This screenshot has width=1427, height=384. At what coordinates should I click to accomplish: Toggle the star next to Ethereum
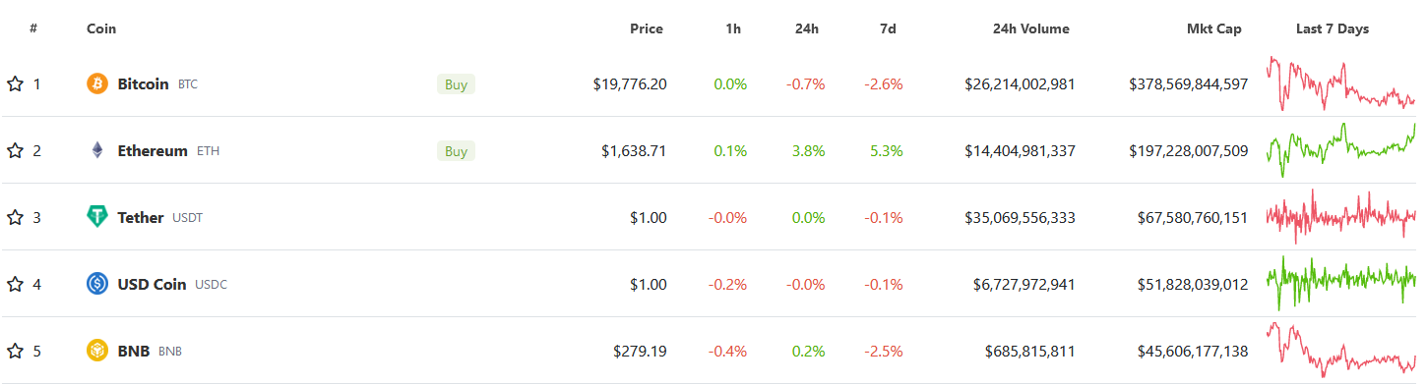(x=15, y=150)
